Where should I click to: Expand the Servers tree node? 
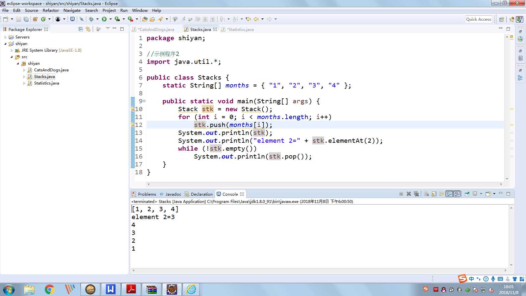(5, 37)
